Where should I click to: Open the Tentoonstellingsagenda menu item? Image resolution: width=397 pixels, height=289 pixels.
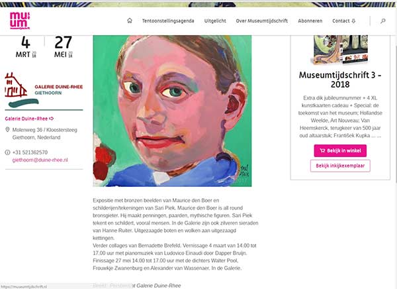click(168, 21)
